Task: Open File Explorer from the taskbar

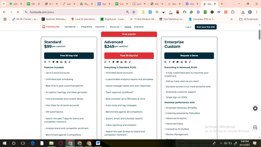Action: [51, 143]
